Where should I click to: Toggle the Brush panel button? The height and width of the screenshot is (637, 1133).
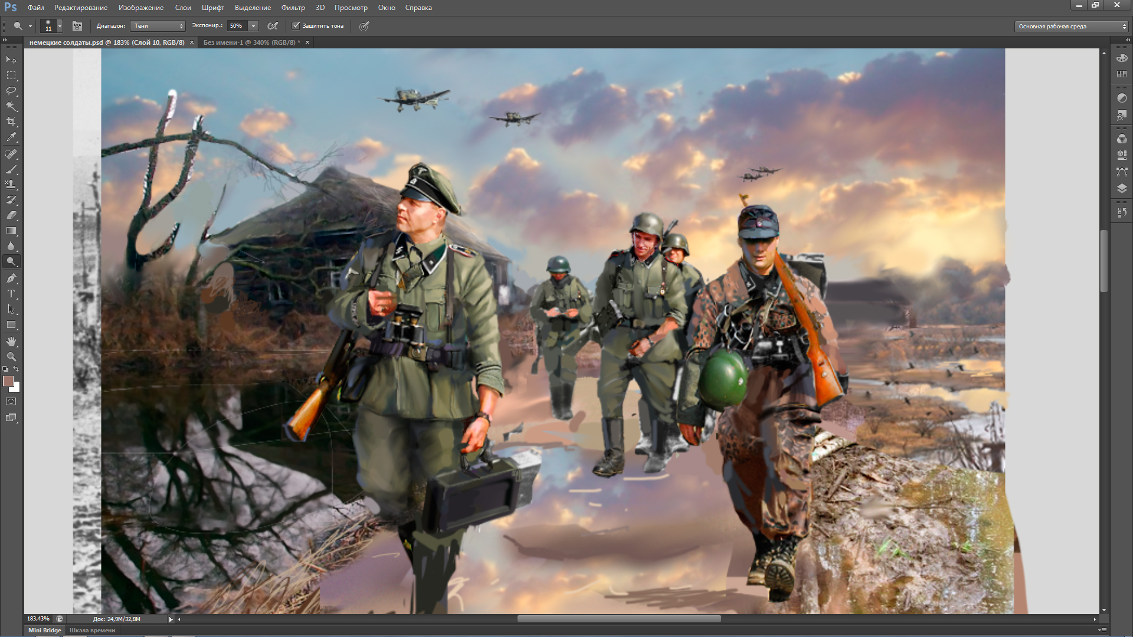(77, 26)
